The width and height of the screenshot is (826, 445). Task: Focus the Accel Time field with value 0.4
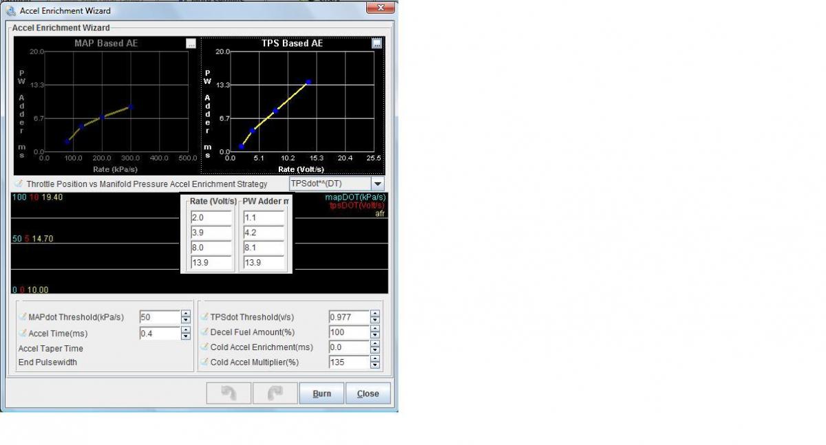pos(160,333)
